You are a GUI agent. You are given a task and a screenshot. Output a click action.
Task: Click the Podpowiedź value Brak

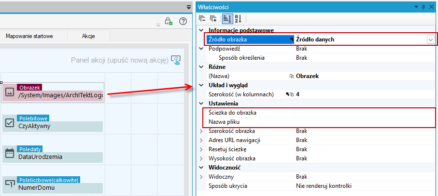[x=301, y=49]
